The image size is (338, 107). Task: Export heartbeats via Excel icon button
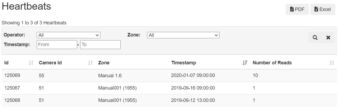point(323,9)
